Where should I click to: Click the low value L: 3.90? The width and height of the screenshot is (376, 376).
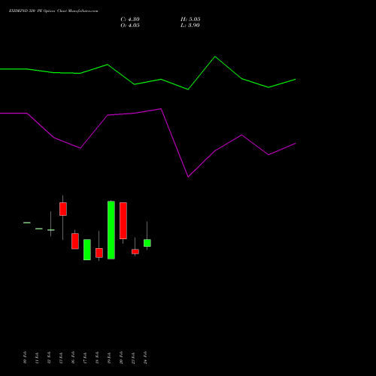[190, 26]
